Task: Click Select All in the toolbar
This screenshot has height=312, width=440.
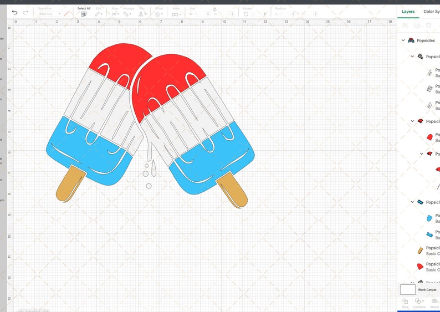Action: tap(84, 12)
